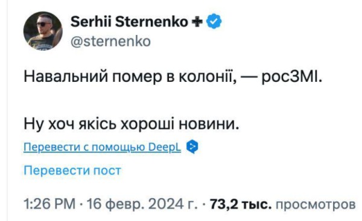This screenshot has height=221, width=362.
Task: Click the tweet line 'Навальний помер в колонії'
Action: click(x=130, y=76)
